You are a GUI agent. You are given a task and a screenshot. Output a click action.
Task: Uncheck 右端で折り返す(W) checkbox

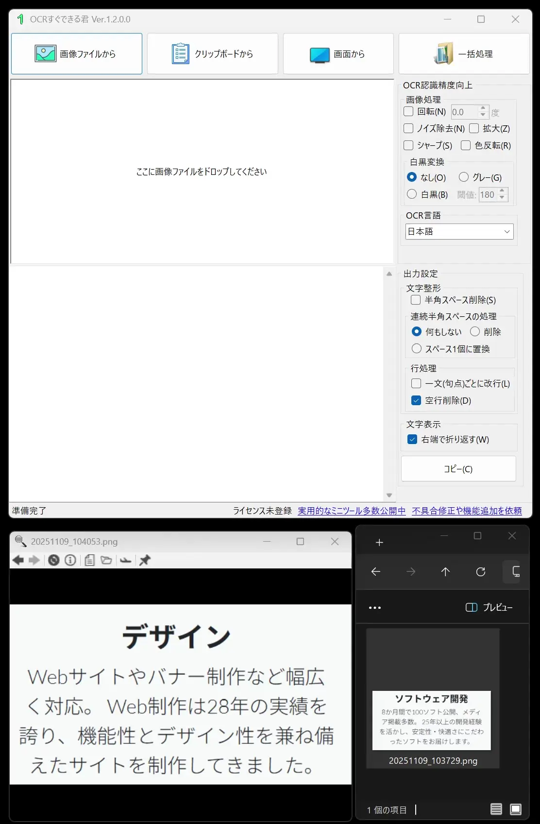(x=412, y=439)
